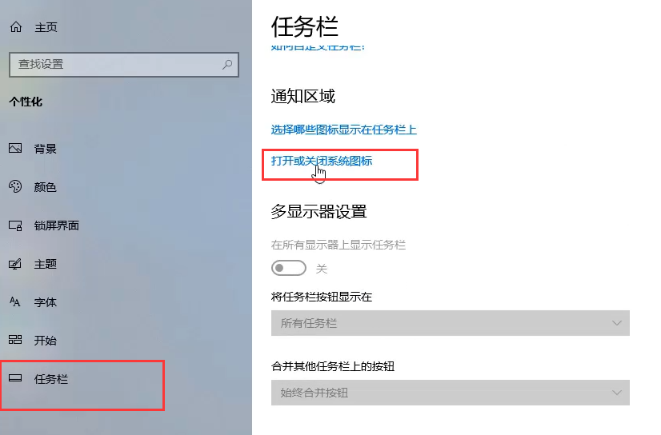Click link 打开或关闭系统图标
Image resolution: width=661 pixels, height=435 pixels.
tap(322, 161)
